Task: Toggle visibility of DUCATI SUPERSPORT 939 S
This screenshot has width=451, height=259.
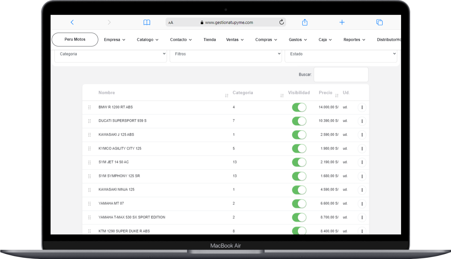Action: 299,121
